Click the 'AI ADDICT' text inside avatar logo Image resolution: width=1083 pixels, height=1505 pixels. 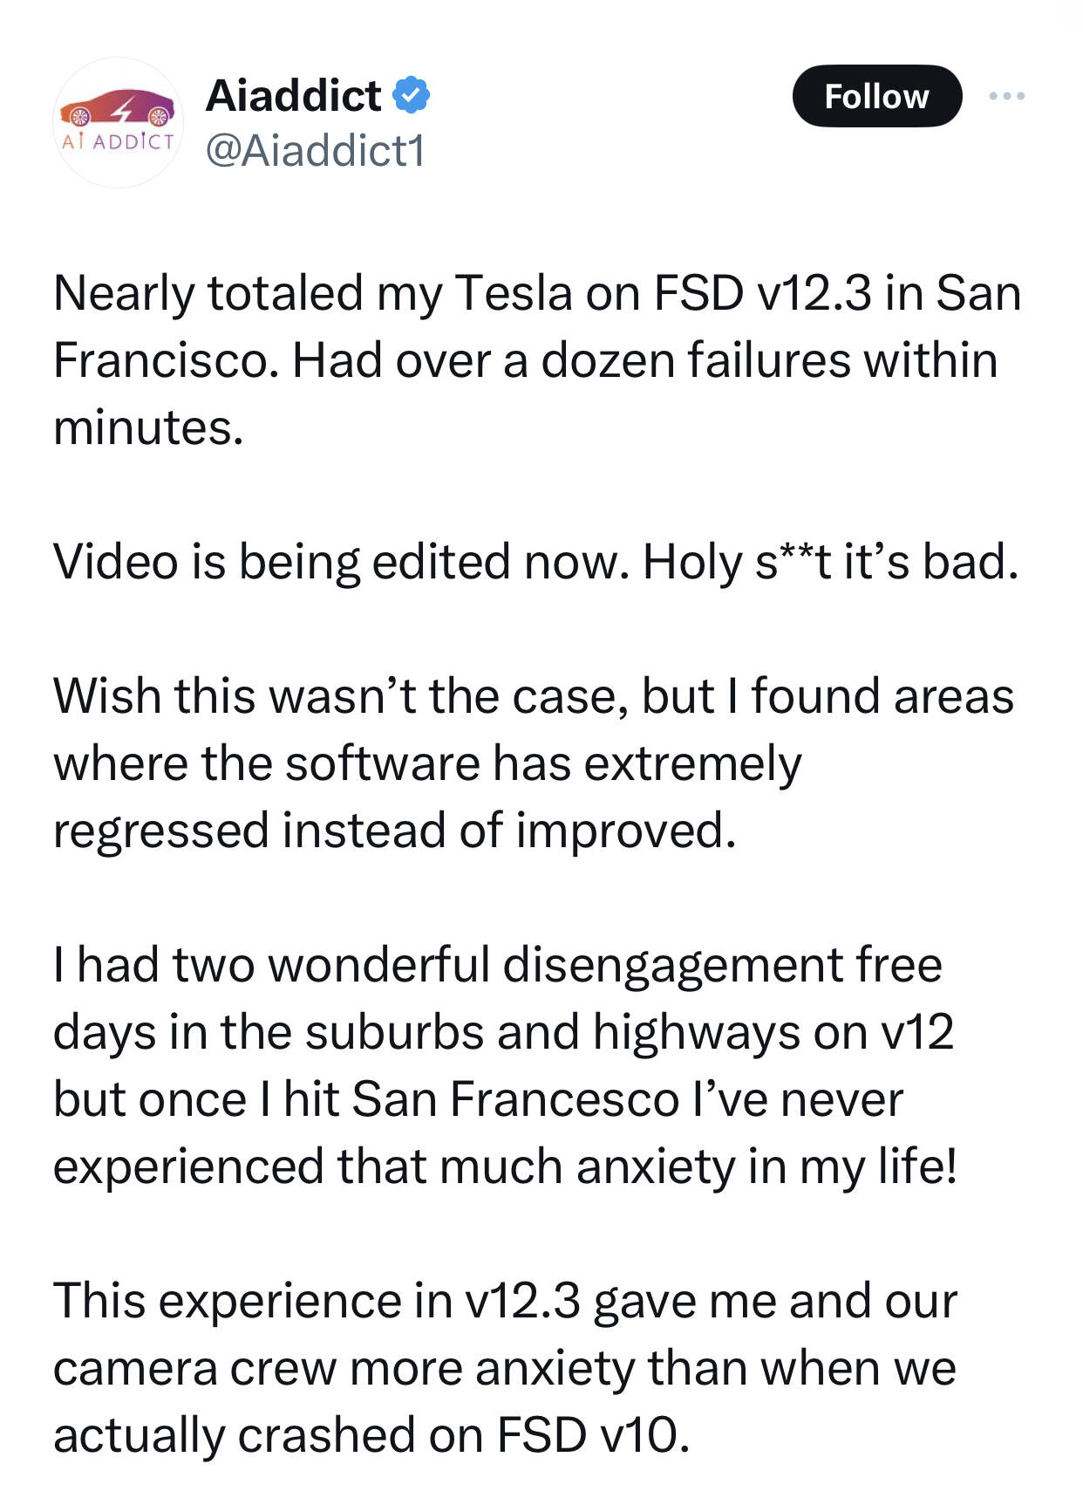coord(118,141)
